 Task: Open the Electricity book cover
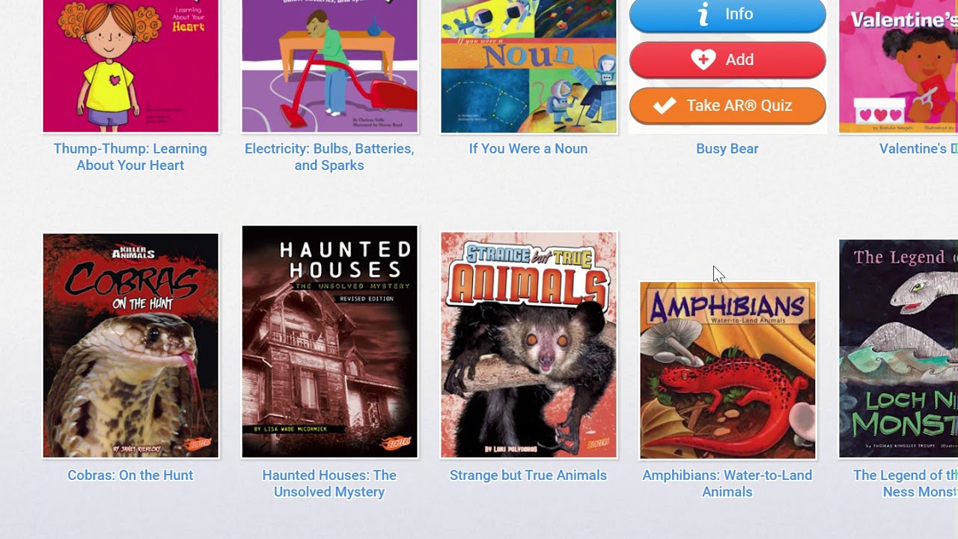point(330,66)
